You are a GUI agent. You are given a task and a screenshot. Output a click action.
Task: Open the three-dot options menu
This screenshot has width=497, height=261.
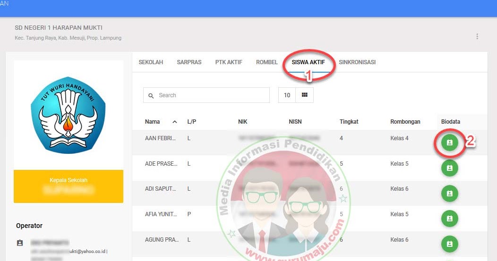[477, 36]
